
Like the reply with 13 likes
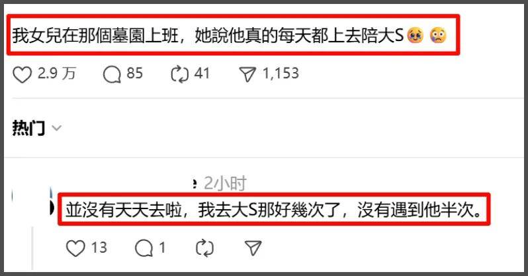coord(75,248)
